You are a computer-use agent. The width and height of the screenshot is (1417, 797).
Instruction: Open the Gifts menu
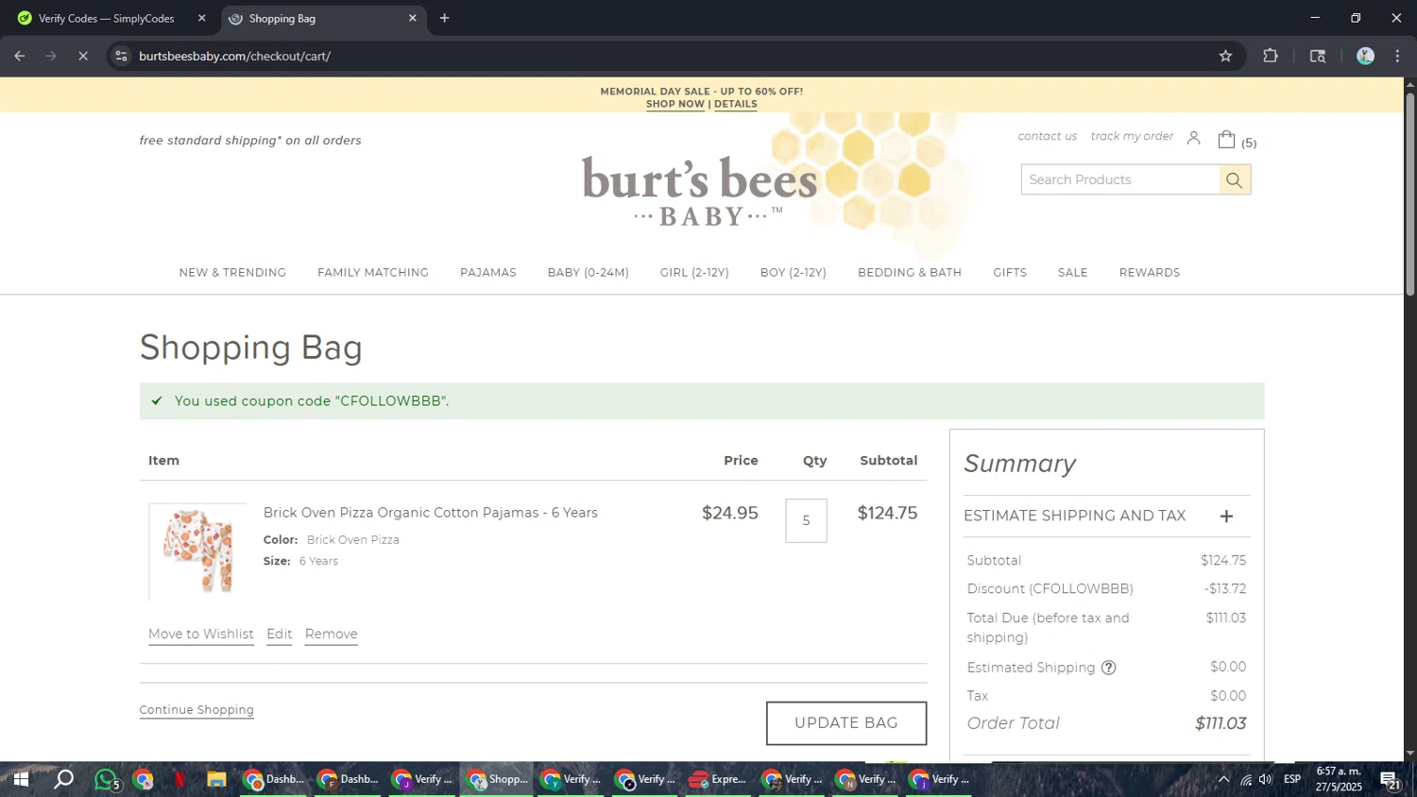pyautogui.click(x=1010, y=273)
